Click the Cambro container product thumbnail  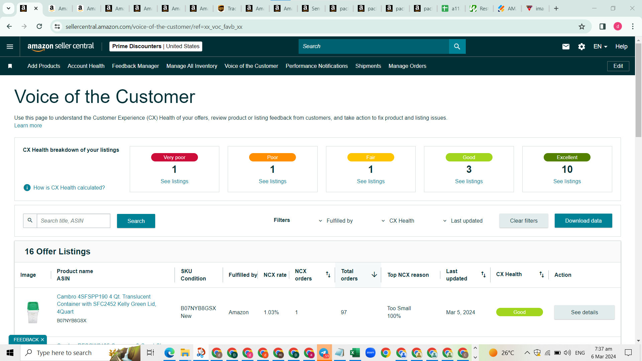pyautogui.click(x=33, y=312)
